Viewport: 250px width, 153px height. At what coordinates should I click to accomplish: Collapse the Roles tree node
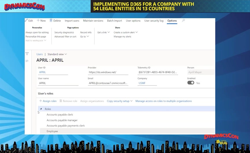point(41,109)
